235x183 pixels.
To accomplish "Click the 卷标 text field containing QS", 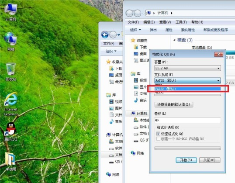I will (187, 120).
